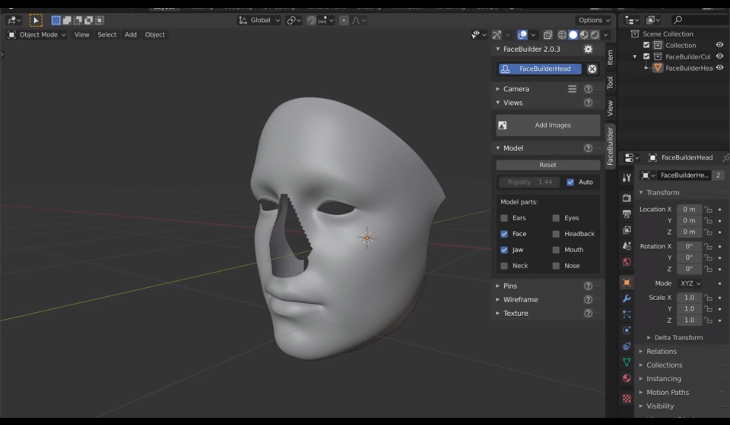This screenshot has width=730, height=425.
Task: Hide Collection with its eye icon
Action: (720, 45)
